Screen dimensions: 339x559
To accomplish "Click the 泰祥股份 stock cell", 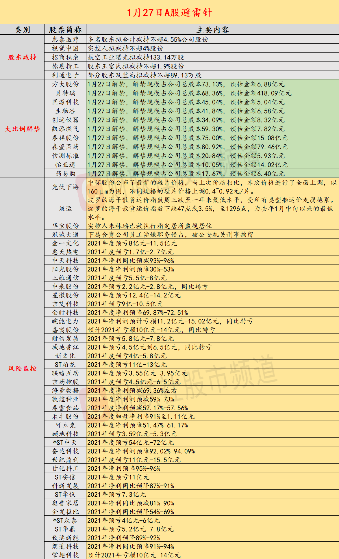I will tap(65, 138).
